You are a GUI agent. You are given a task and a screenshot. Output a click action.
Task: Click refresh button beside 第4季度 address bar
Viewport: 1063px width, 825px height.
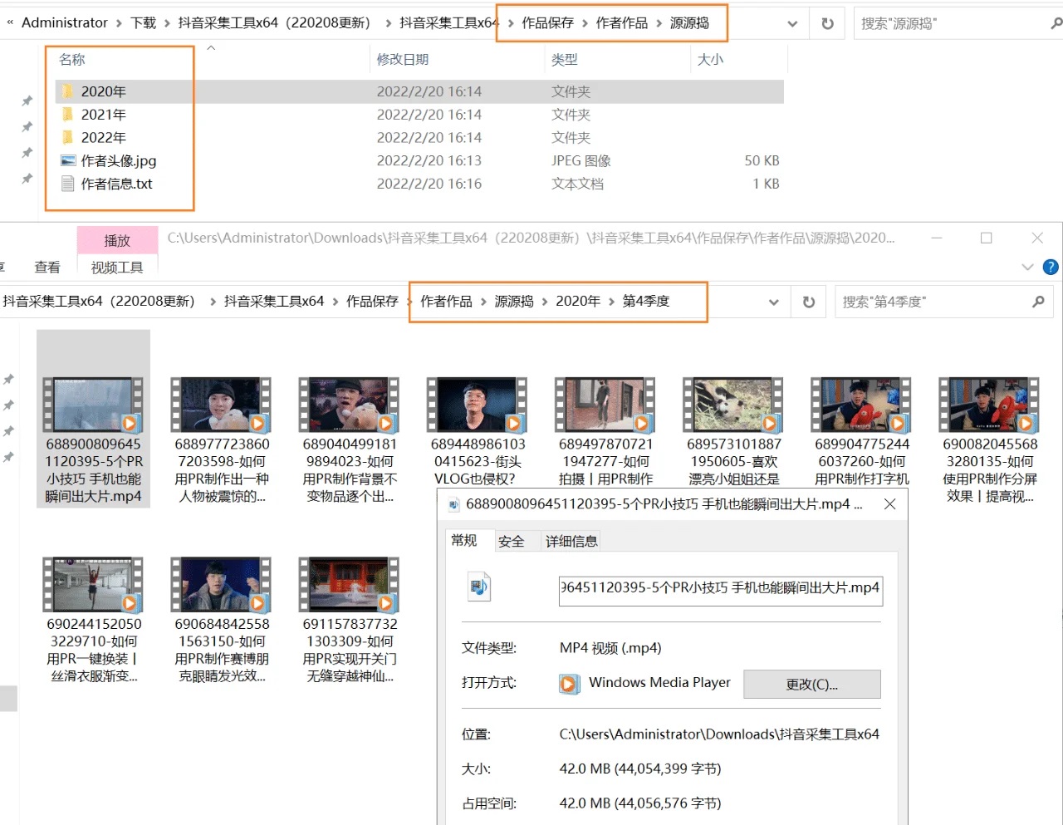[x=808, y=302]
